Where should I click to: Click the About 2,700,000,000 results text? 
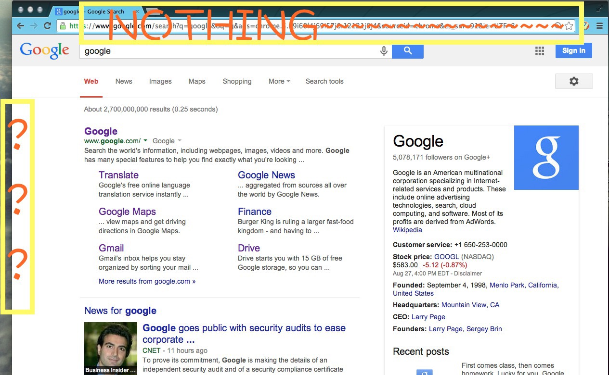pos(151,109)
